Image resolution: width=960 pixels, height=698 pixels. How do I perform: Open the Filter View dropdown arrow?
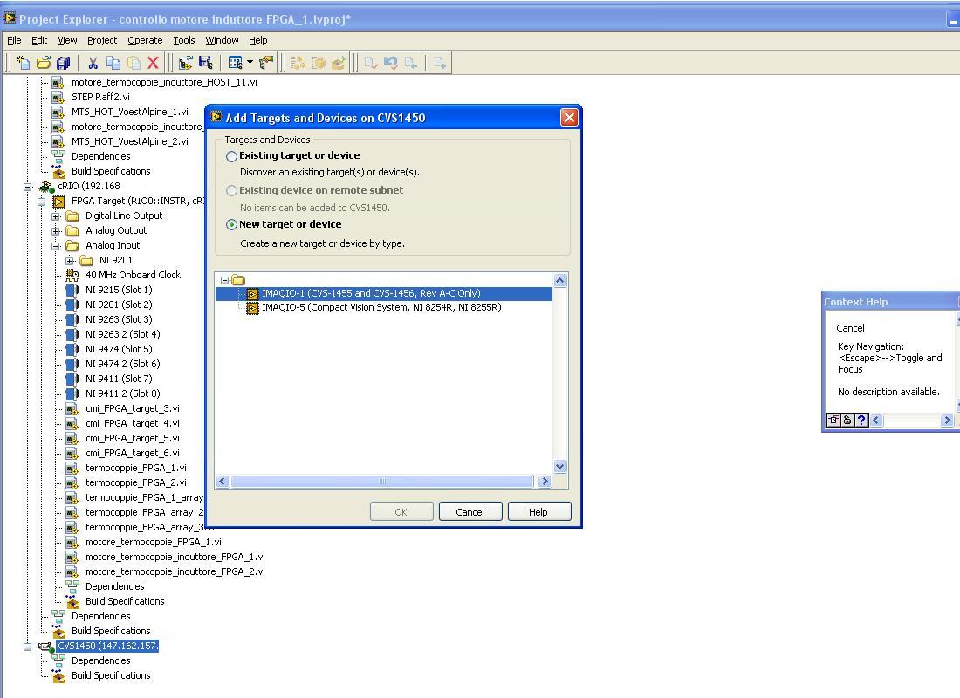coord(250,63)
